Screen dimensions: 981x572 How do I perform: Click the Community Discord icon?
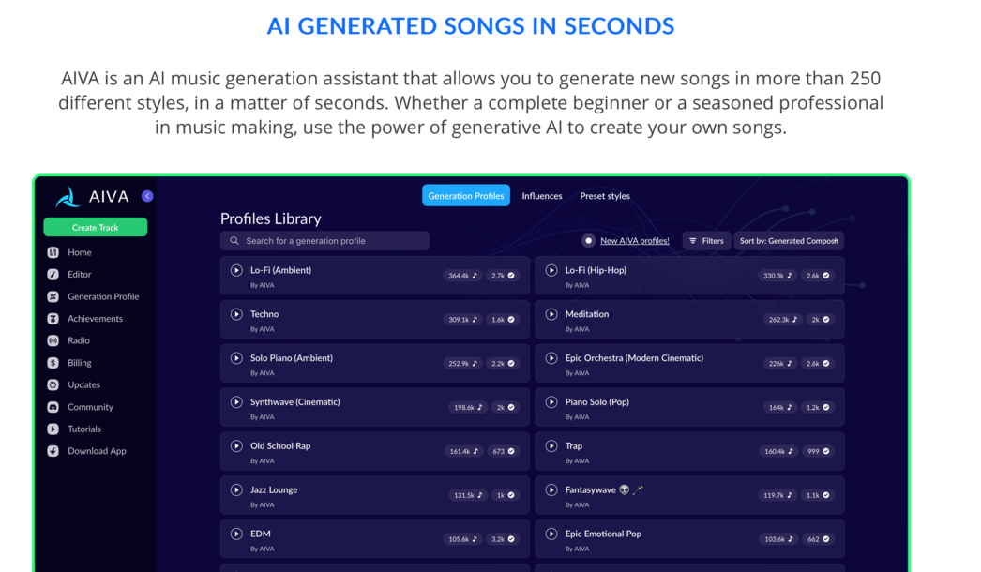pyautogui.click(x=52, y=406)
